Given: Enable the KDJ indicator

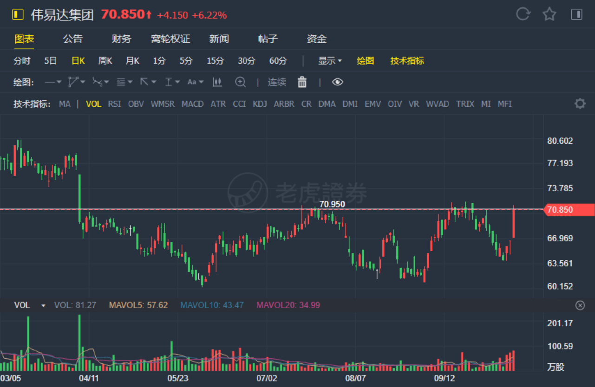Looking at the screenshot, I should pos(260,104).
